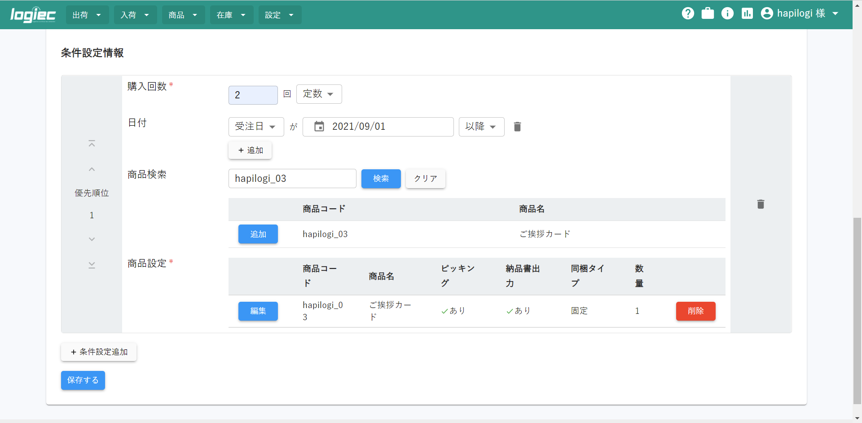Click the 商品設定 label
The width and height of the screenshot is (862, 423).
tap(147, 264)
